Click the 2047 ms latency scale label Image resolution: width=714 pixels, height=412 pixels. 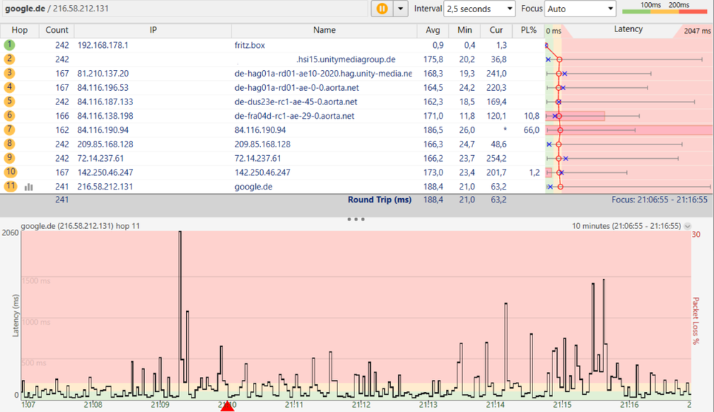696,31
